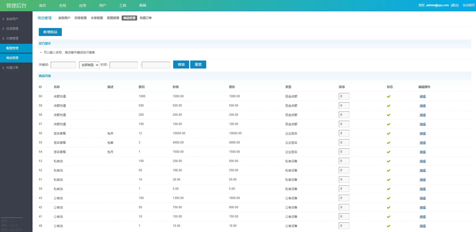Click 编辑 link for product ID 54
Viewport: 476px width, 232px height.
[x=422, y=152]
